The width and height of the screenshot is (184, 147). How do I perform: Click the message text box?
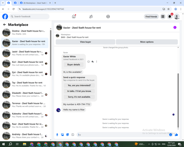123,135
